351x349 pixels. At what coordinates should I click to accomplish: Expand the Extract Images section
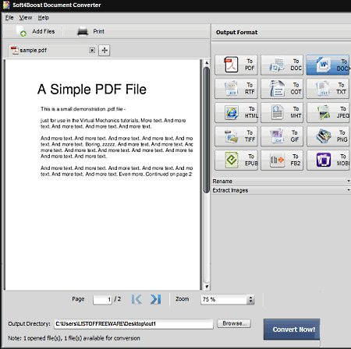click(x=282, y=190)
